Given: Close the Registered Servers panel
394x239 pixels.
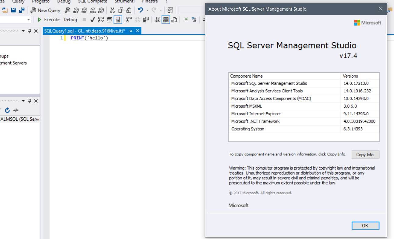Looking at the screenshot, I should [36, 31].
